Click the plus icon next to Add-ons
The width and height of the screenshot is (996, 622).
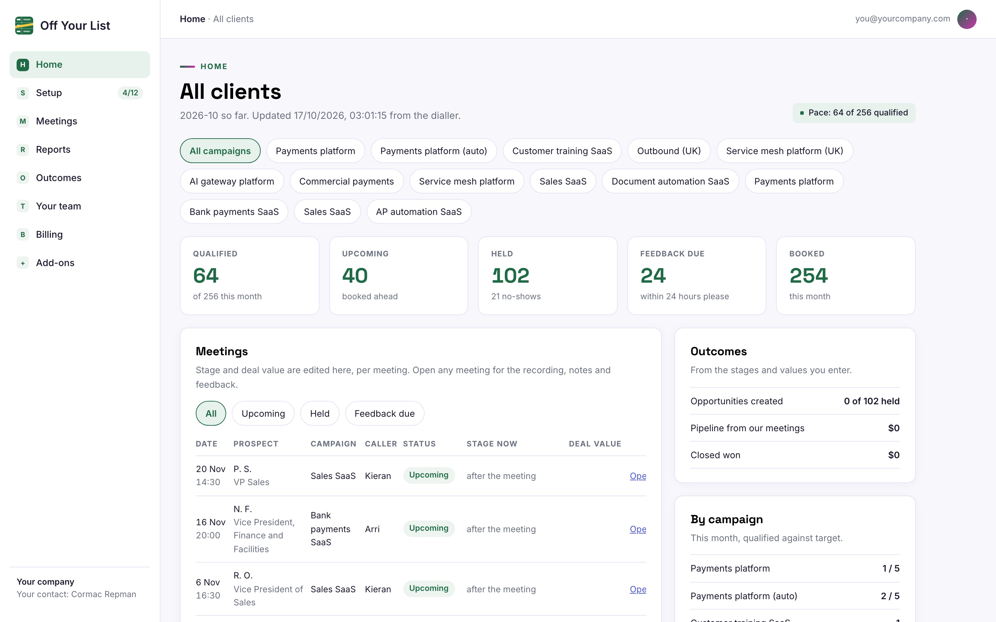tap(22, 263)
